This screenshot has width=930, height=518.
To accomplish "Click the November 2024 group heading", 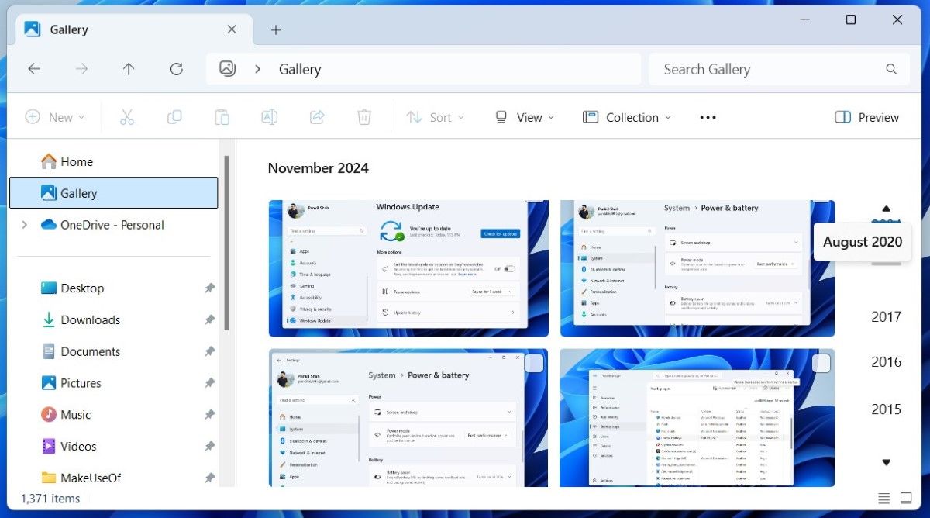I will (x=318, y=168).
